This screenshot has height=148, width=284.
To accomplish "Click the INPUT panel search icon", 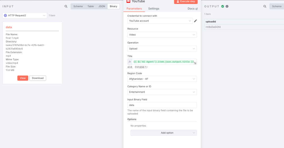I will (66, 6).
